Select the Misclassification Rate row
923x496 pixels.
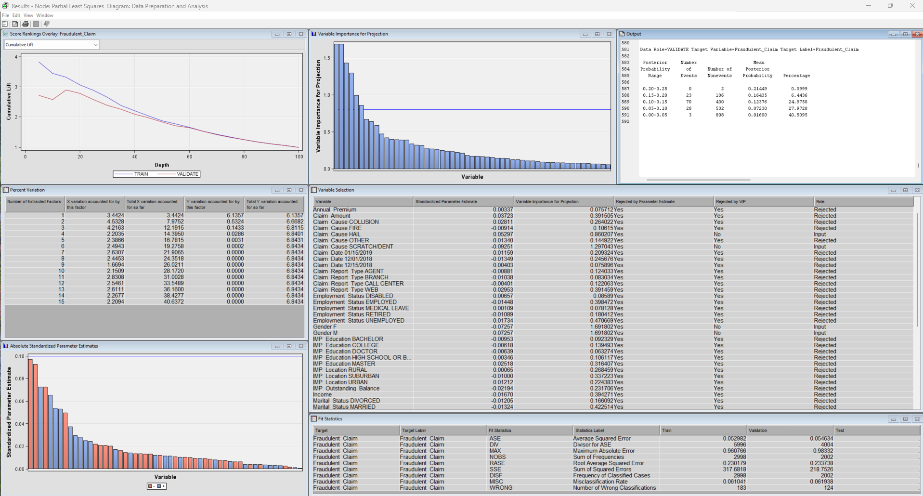(616, 482)
